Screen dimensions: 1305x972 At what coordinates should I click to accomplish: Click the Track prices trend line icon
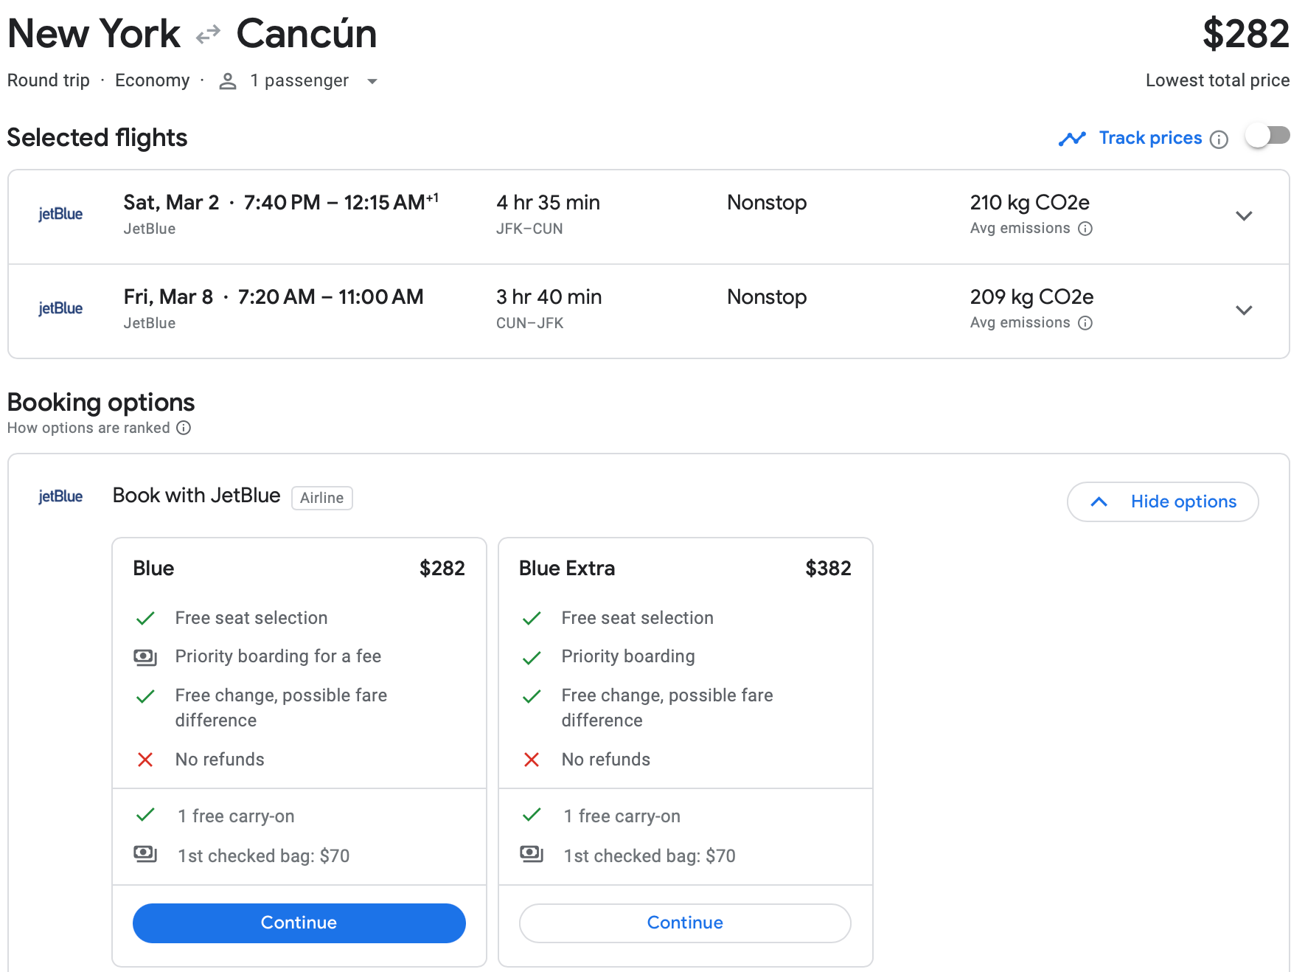(x=1072, y=139)
